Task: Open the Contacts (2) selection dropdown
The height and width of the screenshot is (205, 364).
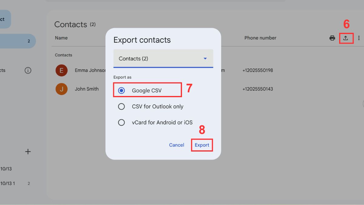Action: point(163,58)
